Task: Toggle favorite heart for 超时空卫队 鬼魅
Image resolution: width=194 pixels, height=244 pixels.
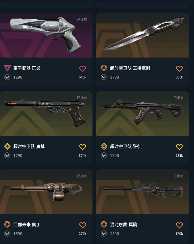Action: pyautogui.click(x=82, y=147)
